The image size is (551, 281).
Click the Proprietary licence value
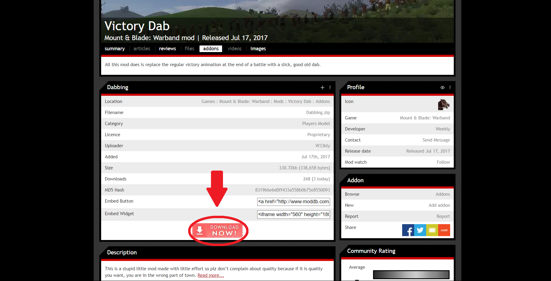tap(319, 135)
